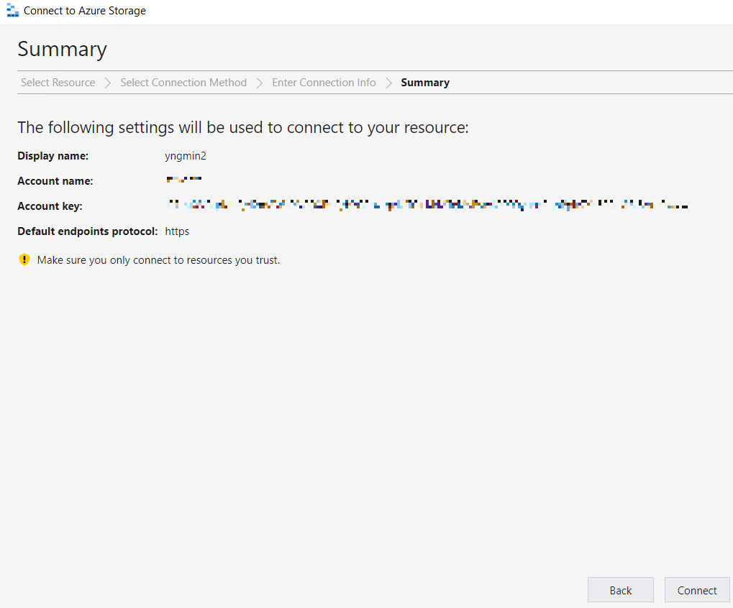
Task: Click the blurred account key value
Action: click(427, 205)
